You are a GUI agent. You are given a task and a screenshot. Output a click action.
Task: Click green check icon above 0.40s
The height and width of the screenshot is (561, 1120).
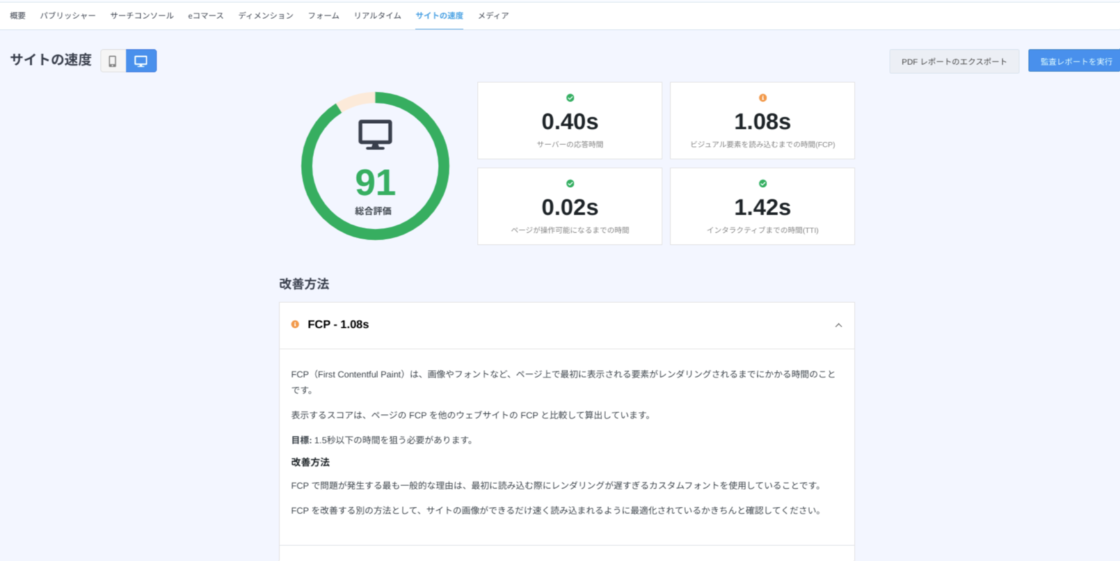coord(570,98)
